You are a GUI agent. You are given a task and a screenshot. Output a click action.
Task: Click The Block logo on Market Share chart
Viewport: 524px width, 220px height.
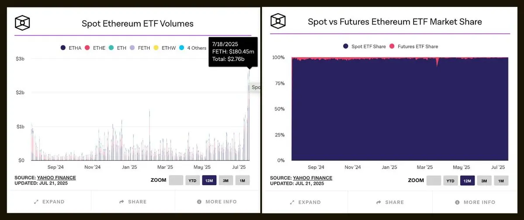pyautogui.click(x=278, y=21)
